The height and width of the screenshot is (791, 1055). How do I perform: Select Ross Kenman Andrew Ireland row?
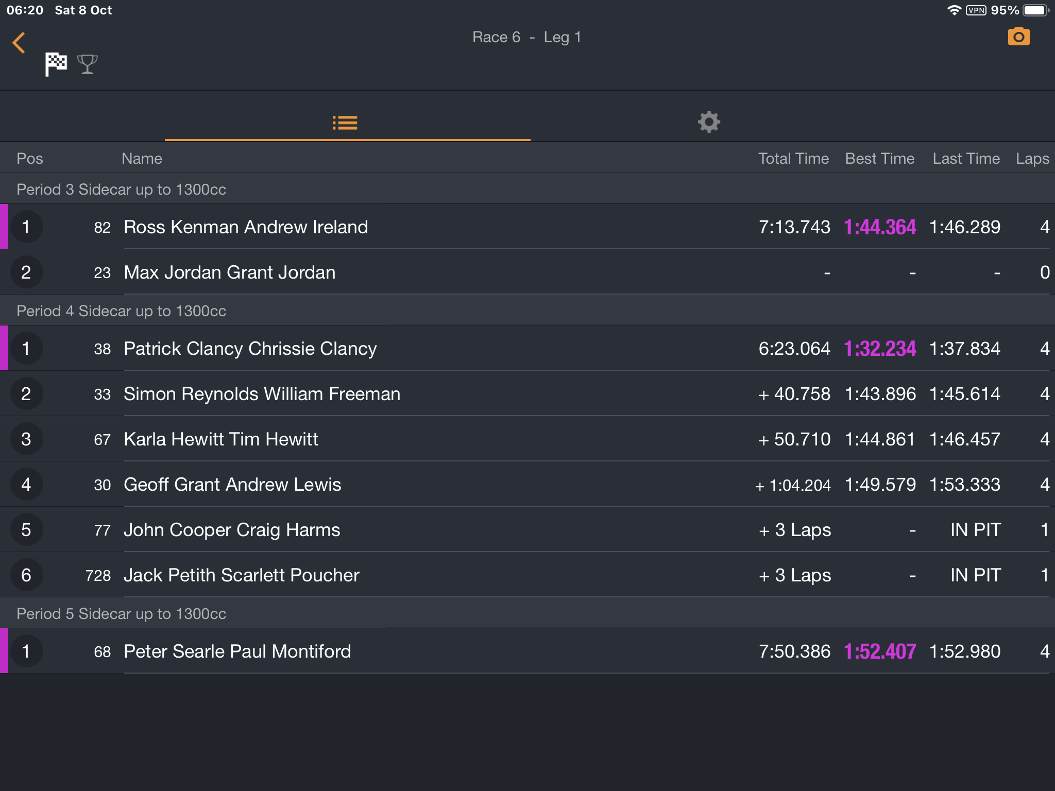pyautogui.click(x=527, y=227)
